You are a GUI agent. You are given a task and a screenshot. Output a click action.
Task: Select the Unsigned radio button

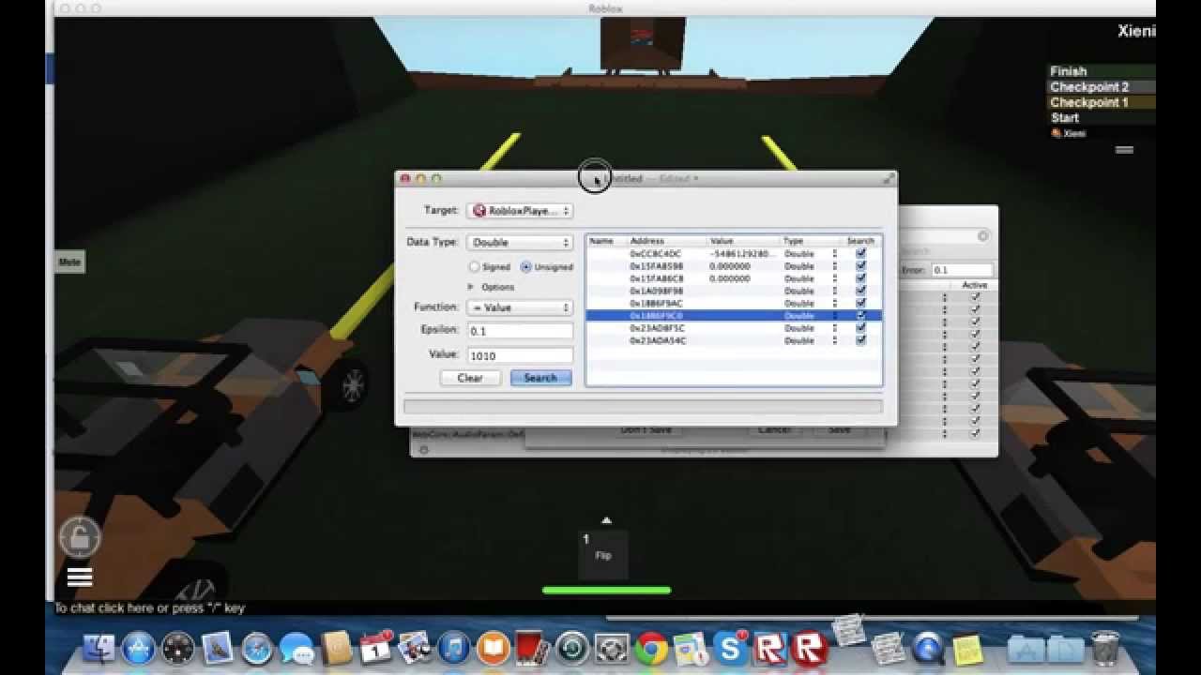[525, 267]
